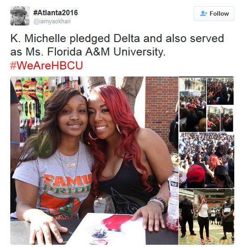Open the top-left crowd collage photo
Screen dimensions: 245x247
pyautogui.click(x=193, y=105)
